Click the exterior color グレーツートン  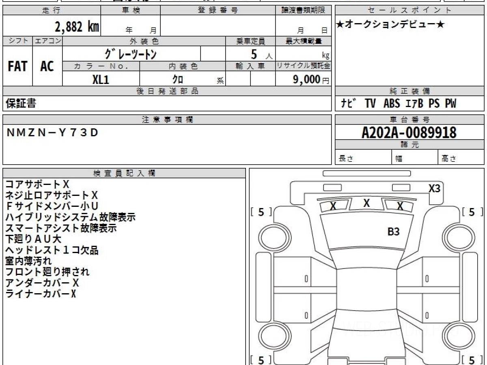pyautogui.click(x=131, y=54)
